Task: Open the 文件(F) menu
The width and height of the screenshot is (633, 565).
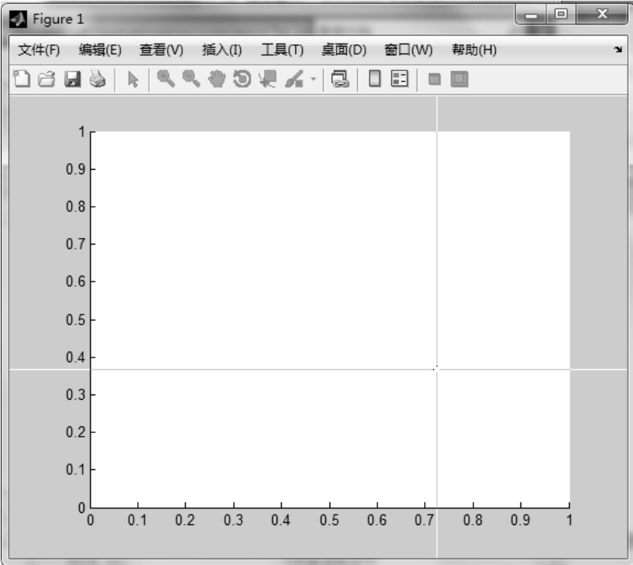Action: [37, 50]
